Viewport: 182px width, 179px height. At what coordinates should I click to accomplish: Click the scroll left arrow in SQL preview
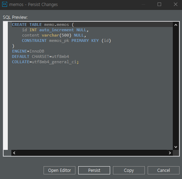coord(14,153)
